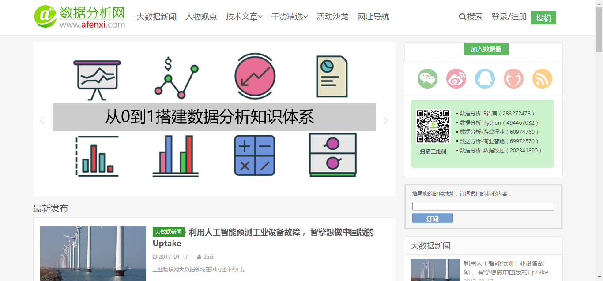603x281 pixels.
Task: Click the green 投稿 button
Action: click(543, 18)
